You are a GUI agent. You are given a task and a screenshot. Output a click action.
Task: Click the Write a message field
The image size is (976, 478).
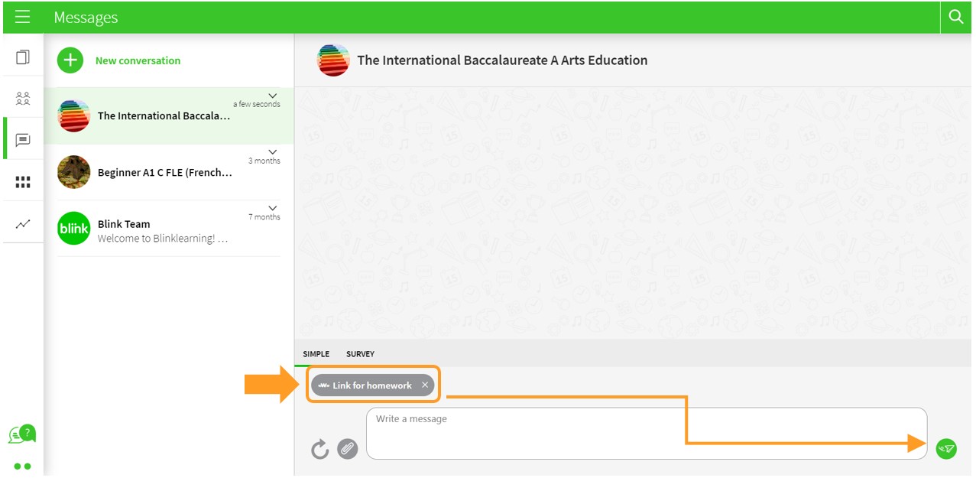coord(646,433)
